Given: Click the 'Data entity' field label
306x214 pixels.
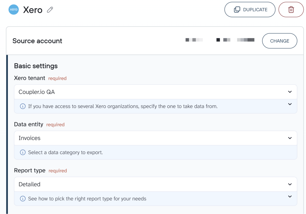Looking at the screenshot, I should point(28,124).
